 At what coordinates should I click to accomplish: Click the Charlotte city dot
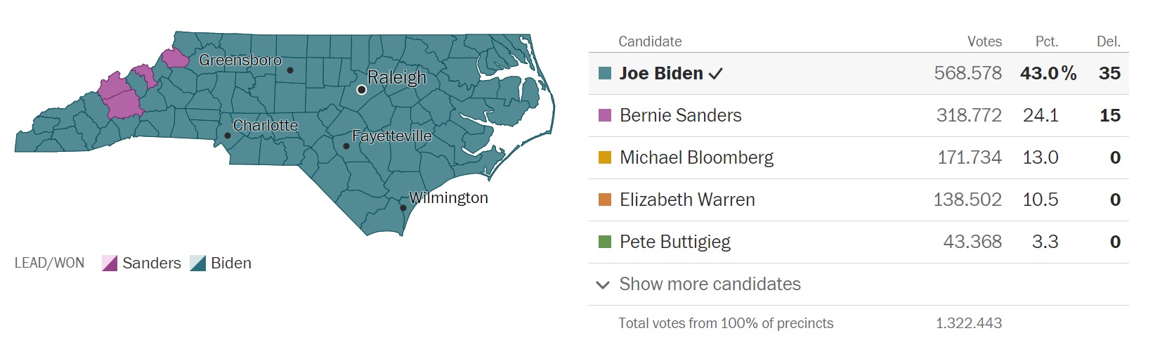[x=228, y=136]
